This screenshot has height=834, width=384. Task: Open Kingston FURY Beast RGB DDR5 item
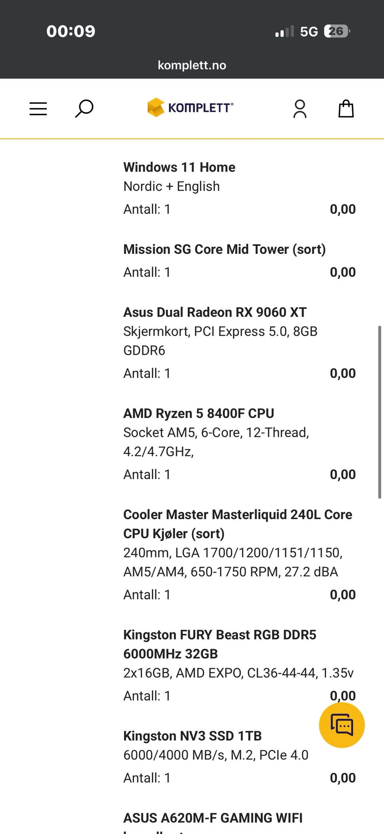tap(220, 644)
